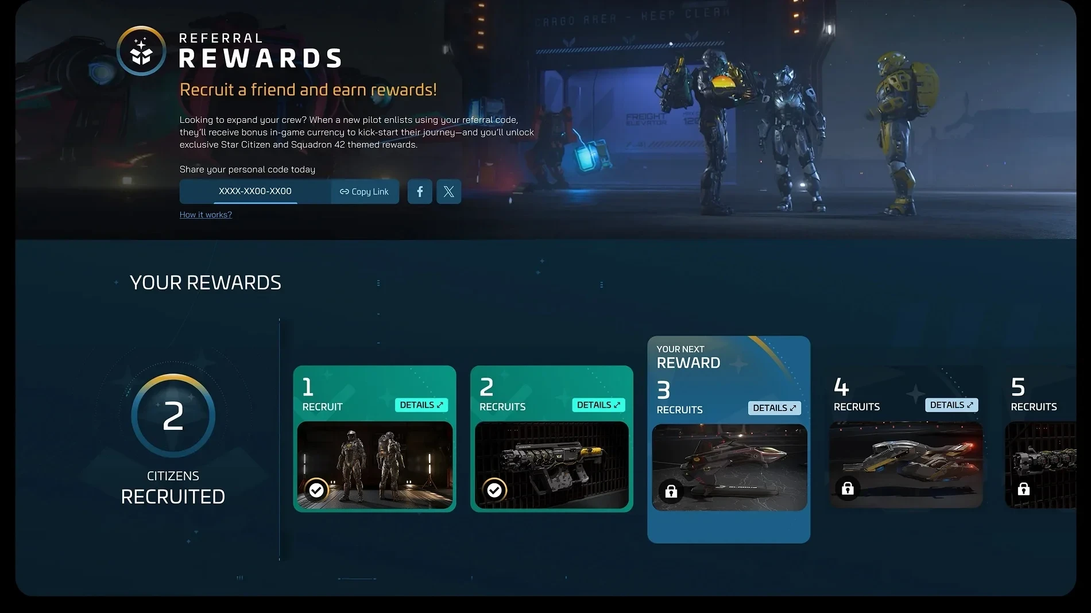
Task: Open Details for the 4 Recruits reward
Action: [x=951, y=405]
